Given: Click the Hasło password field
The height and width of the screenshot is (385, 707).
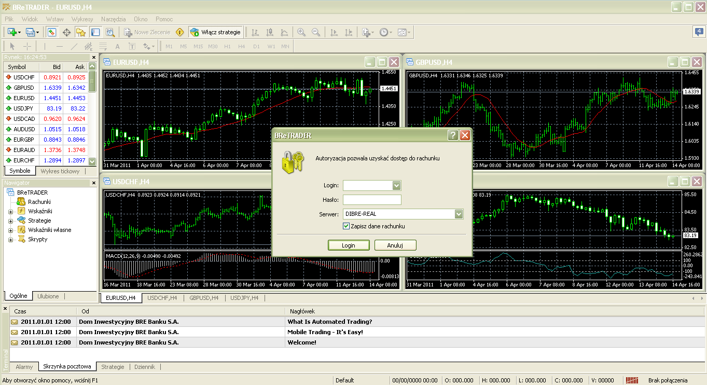Looking at the screenshot, I should 372,200.
